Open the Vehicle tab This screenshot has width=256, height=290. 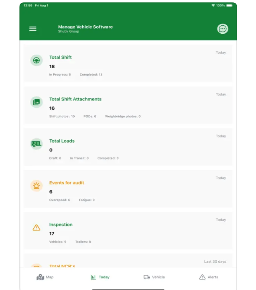tap(154, 277)
